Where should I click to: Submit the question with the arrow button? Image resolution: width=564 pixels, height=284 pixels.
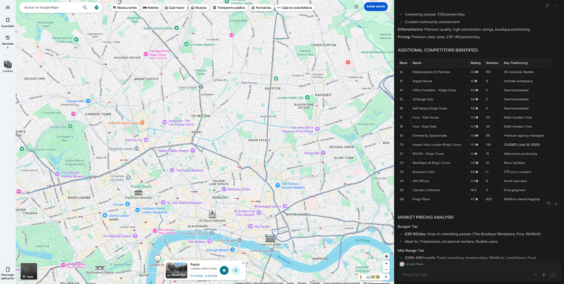click(553, 275)
